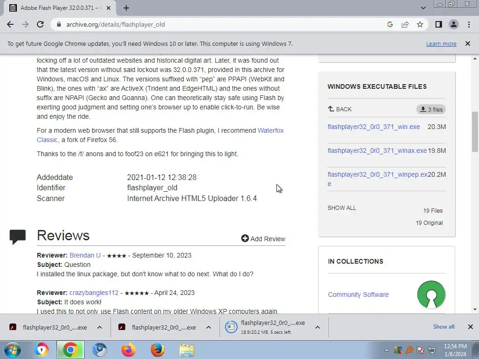Click the Reviews speech bubble icon

pyautogui.click(x=18, y=237)
